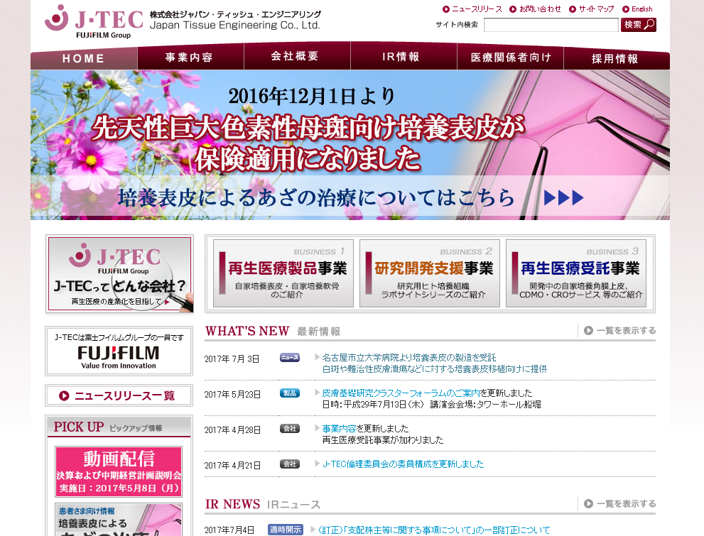Select HOME navigation tab

84,58
